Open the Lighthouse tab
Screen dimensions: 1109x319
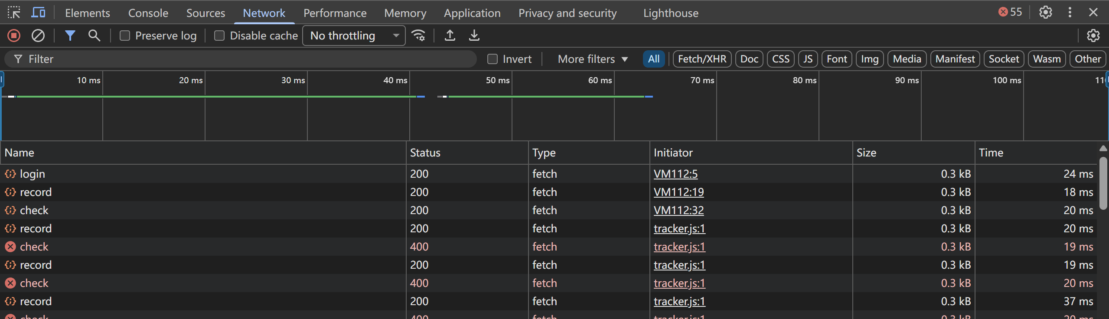[671, 13]
